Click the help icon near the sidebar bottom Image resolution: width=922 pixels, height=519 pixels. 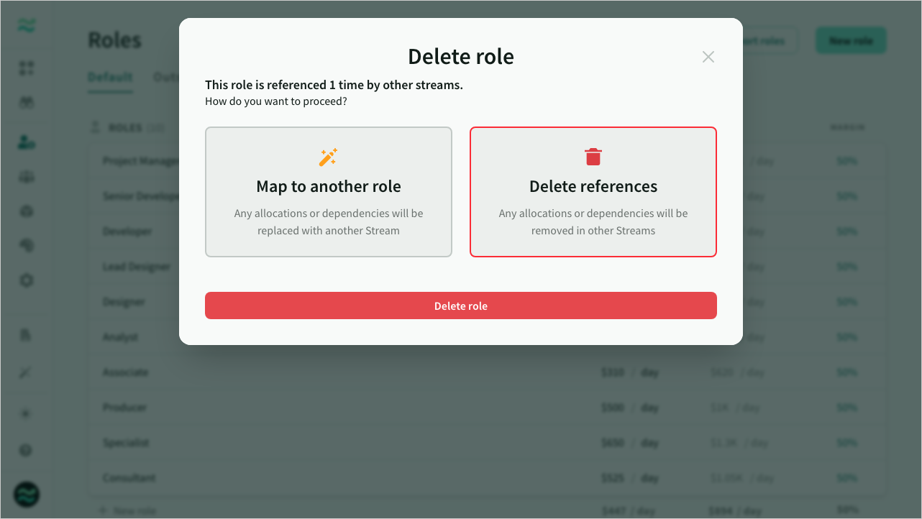(x=27, y=451)
